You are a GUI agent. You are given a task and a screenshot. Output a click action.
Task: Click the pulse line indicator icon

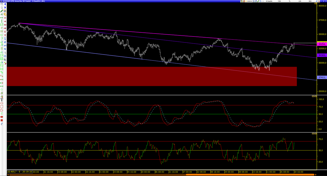pos(263,1)
